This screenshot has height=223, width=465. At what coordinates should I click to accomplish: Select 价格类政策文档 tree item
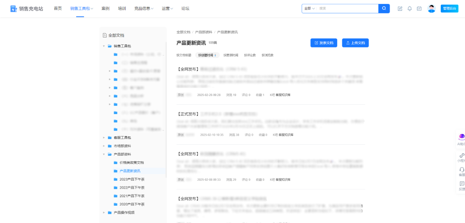(x=133, y=162)
